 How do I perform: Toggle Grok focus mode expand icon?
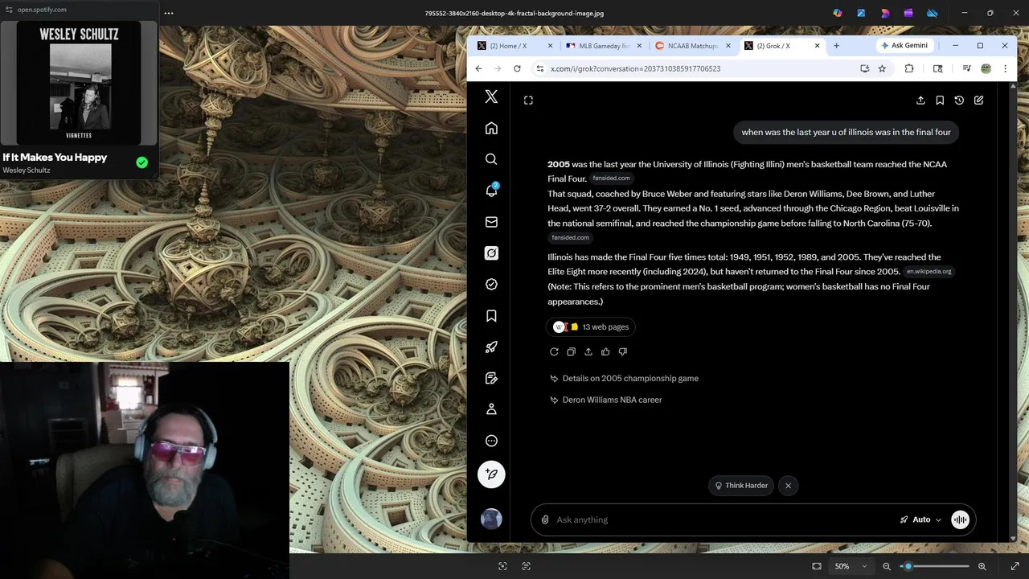point(528,101)
